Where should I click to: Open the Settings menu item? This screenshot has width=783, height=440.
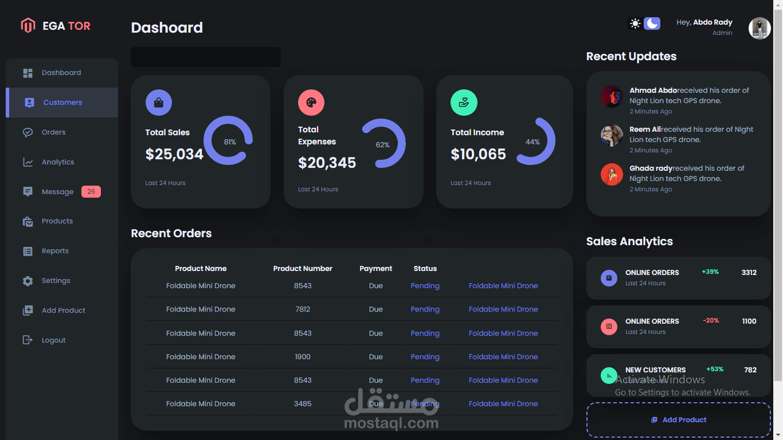(x=62, y=281)
